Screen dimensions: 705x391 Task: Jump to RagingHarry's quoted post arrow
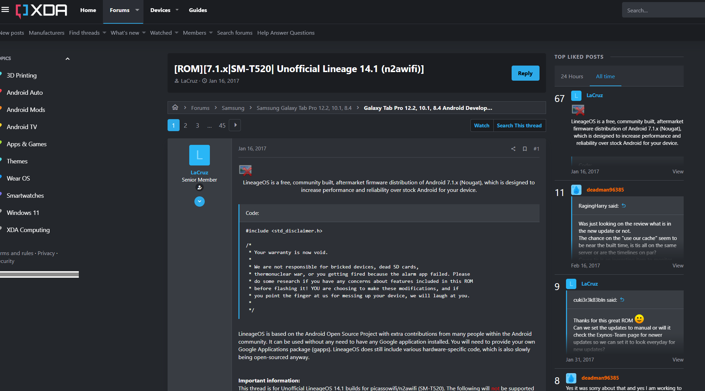click(x=624, y=206)
